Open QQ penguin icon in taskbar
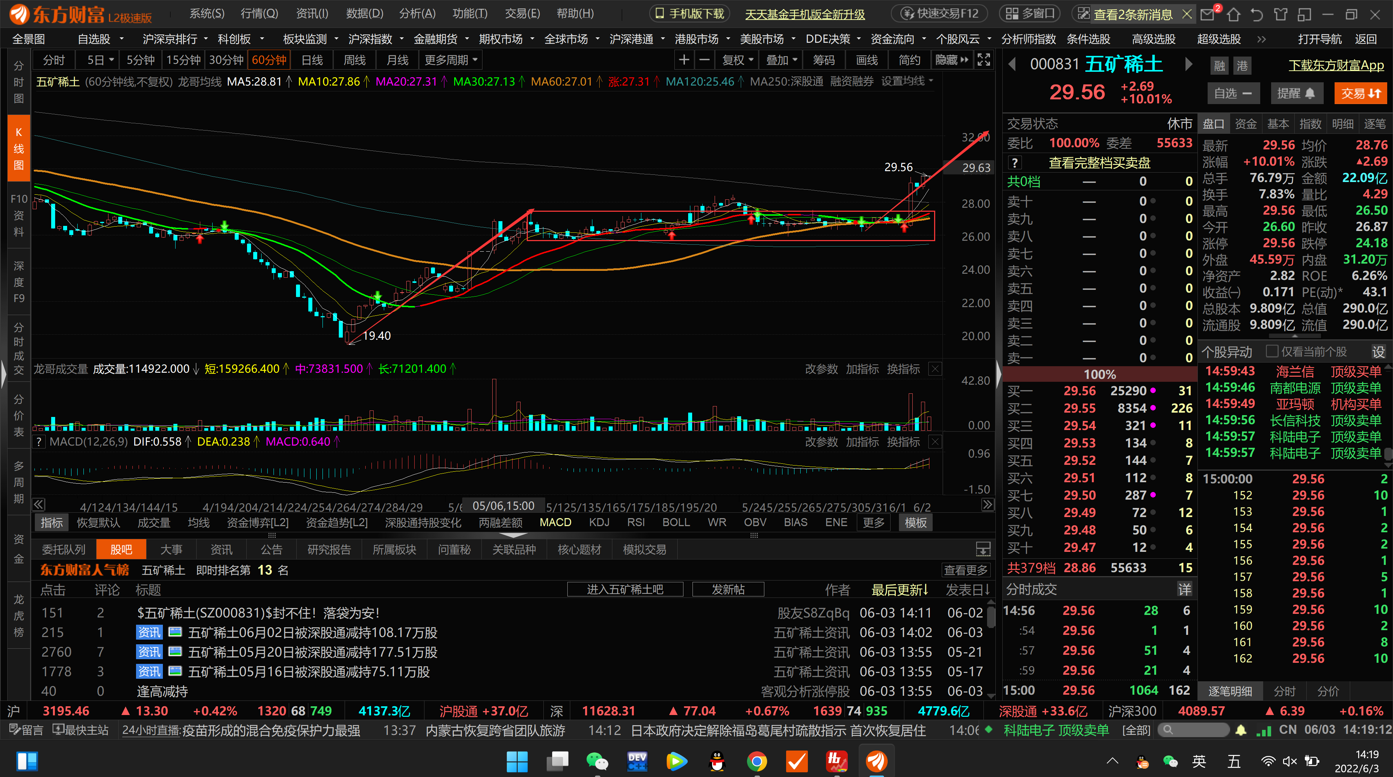Viewport: 1393px width, 777px height. pyautogui.click(x=717, y=761)
